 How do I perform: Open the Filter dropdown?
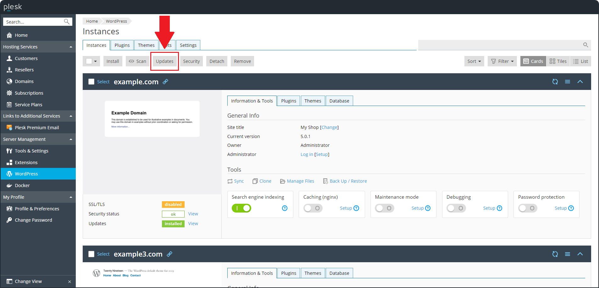pyautogui.click(x=502, y=61)
